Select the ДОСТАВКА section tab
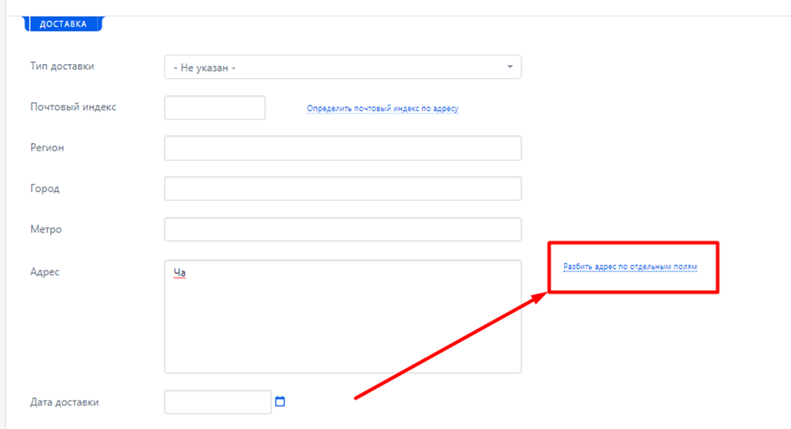 point(63,24)
